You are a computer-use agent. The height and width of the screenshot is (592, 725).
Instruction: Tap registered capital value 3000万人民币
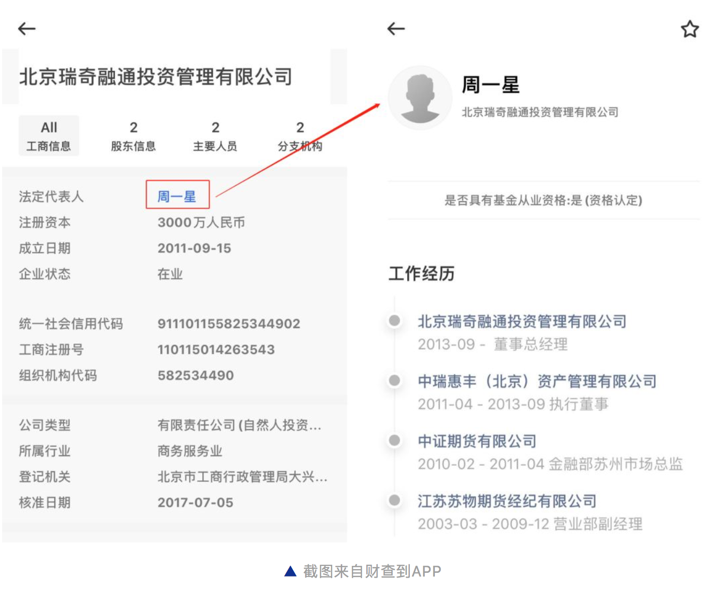coord(201,223)
